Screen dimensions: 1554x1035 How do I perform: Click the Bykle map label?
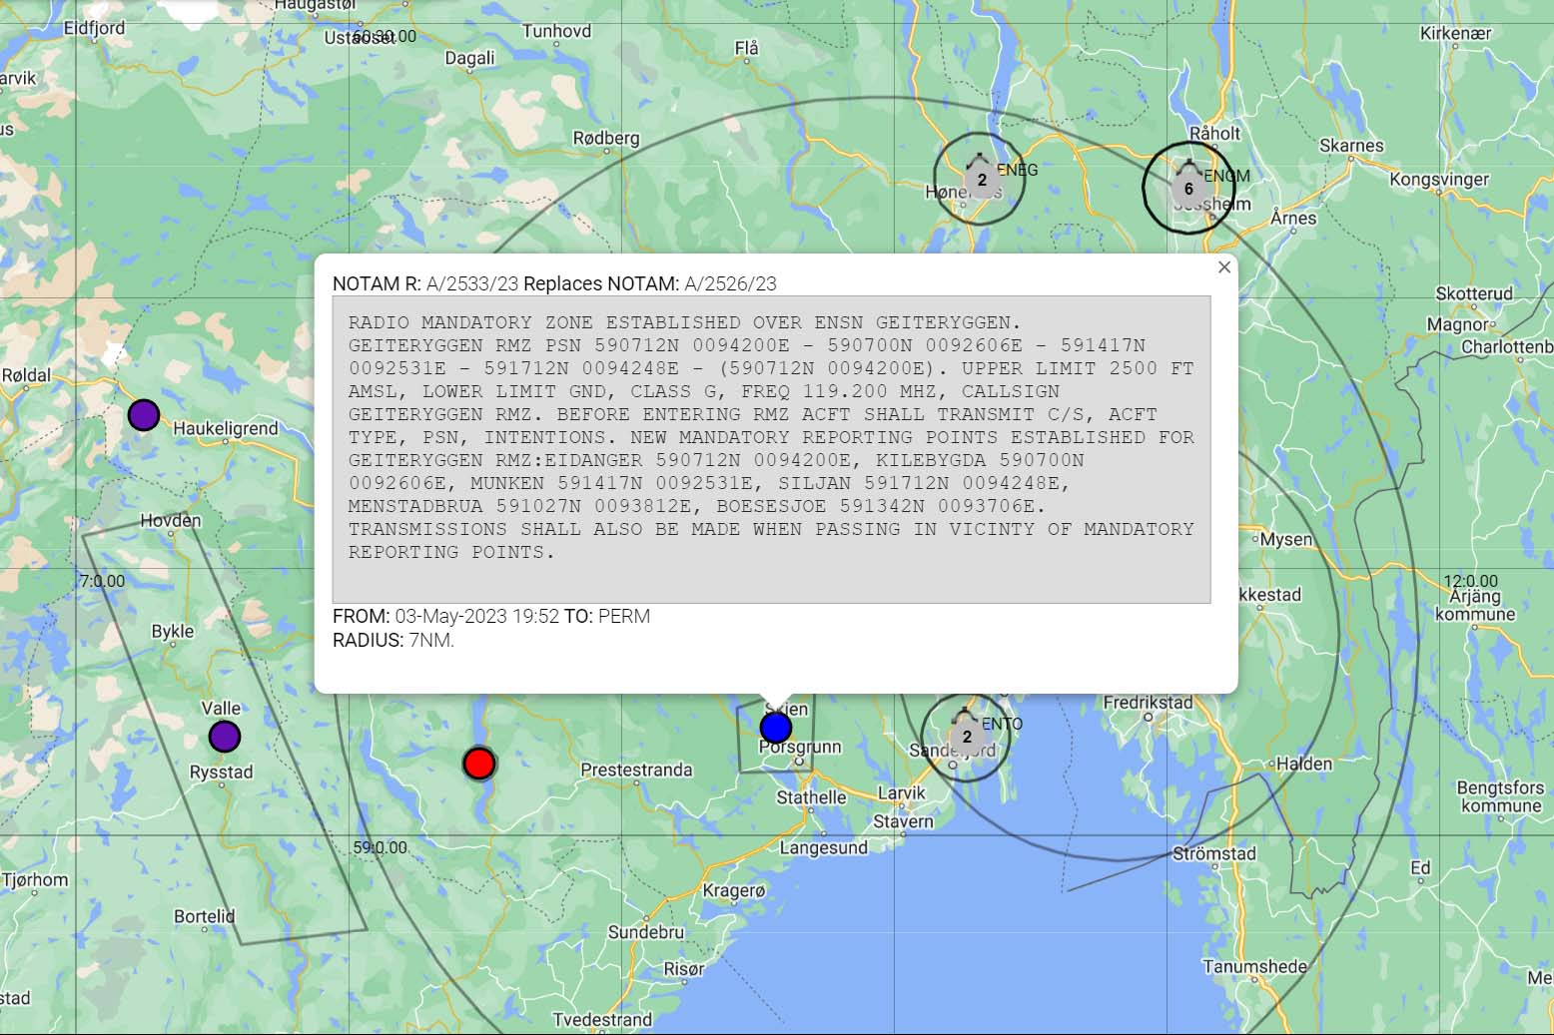(173, 631)
